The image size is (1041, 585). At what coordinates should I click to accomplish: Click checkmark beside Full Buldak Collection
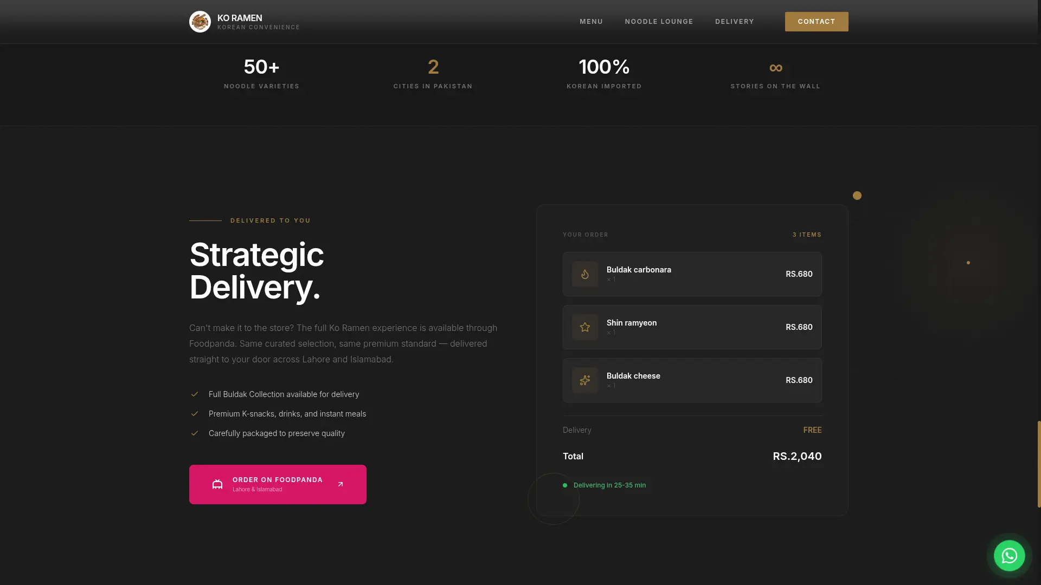tap(195, 394)
